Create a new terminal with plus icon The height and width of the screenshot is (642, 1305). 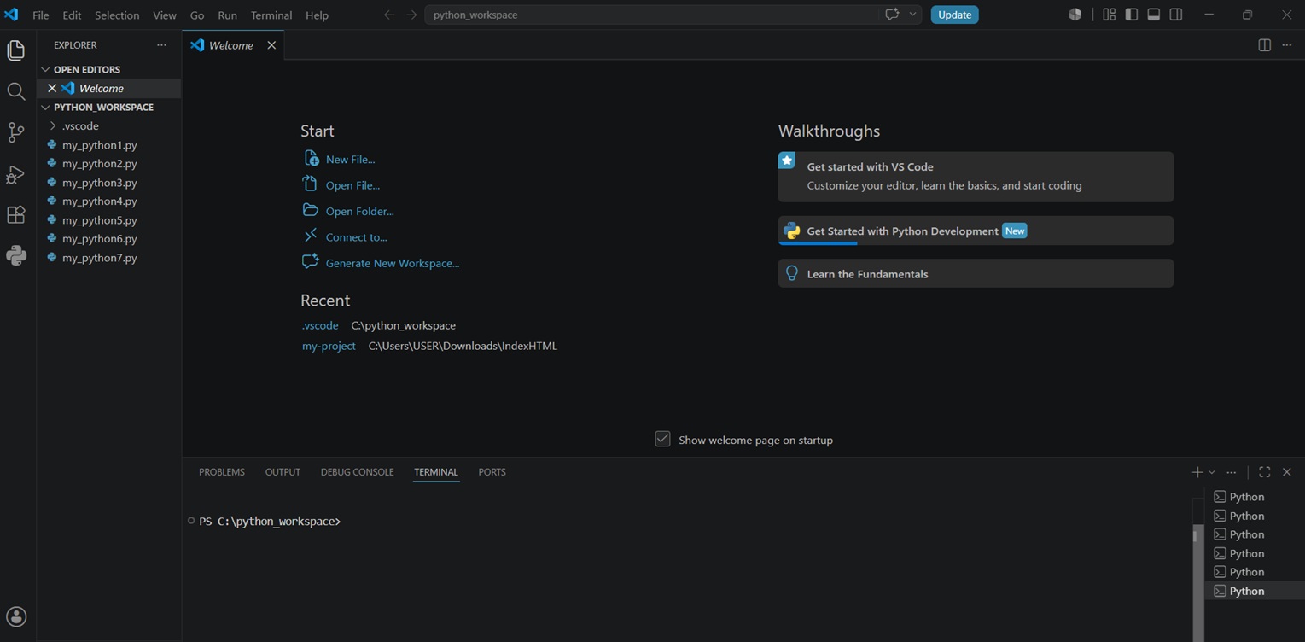(1197, 472)
